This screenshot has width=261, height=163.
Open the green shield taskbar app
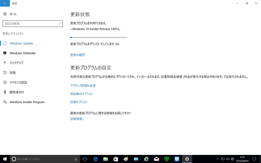[x=167, y=159]
